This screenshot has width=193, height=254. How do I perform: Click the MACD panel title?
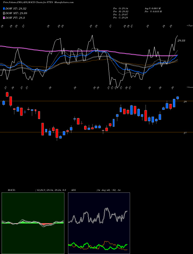[x=12, y=190]
